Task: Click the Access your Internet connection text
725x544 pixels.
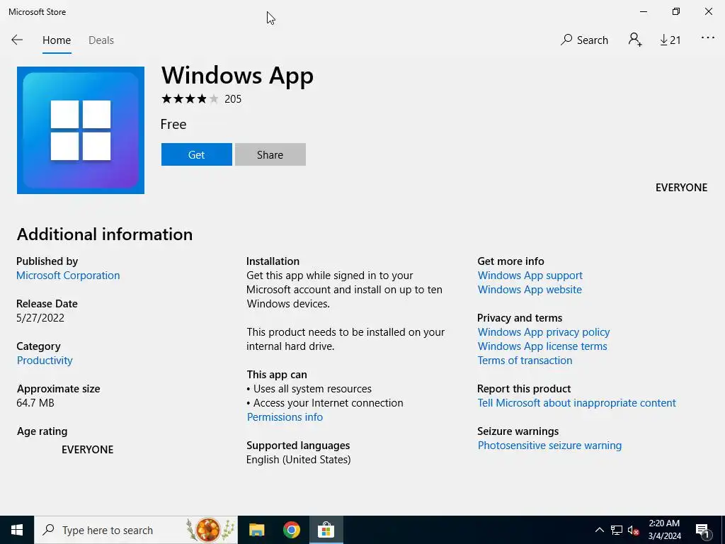Action: click(329, 403)
